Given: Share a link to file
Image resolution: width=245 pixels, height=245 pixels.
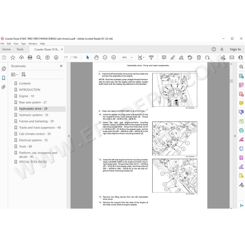Looking at the screenshot, I should 223,57.
